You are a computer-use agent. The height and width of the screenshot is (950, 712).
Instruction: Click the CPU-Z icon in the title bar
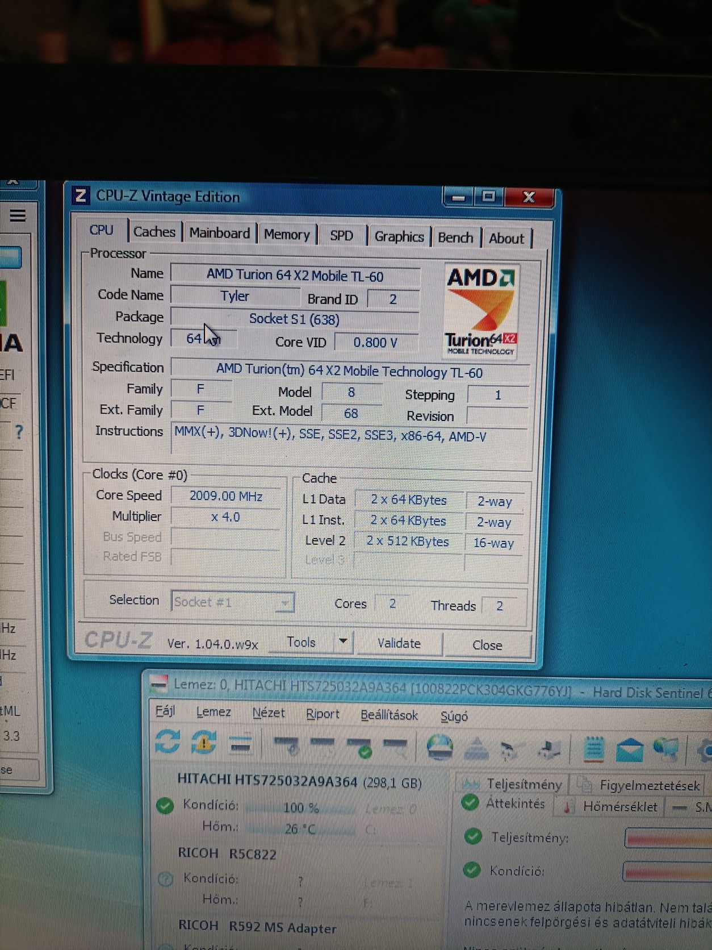(81, 195)
